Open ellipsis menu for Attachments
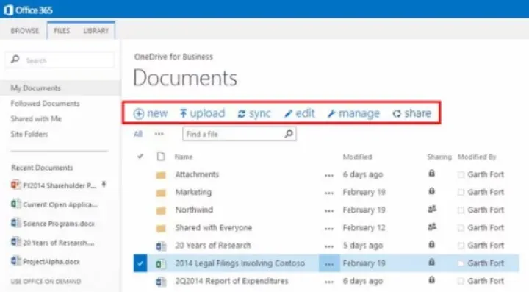529x292 pixels. click(329, 175)
